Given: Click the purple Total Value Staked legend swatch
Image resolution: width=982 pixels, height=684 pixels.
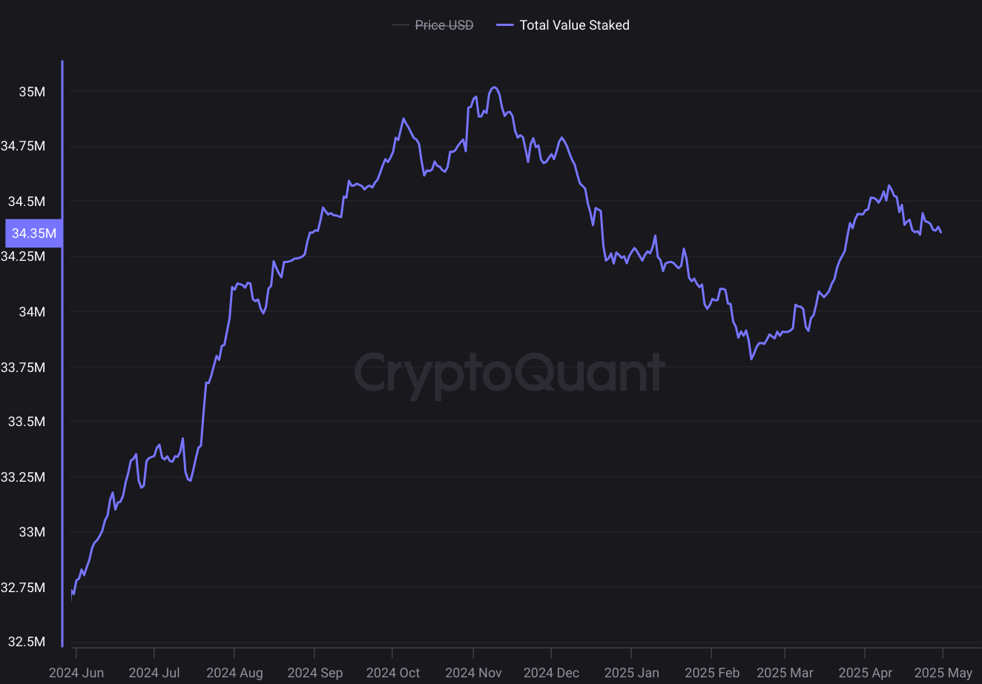Looking at the screenshot, I should (505, 24).
